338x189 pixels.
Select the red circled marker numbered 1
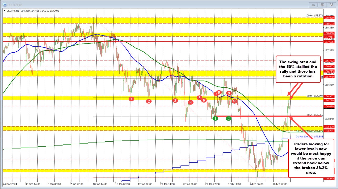131,99
